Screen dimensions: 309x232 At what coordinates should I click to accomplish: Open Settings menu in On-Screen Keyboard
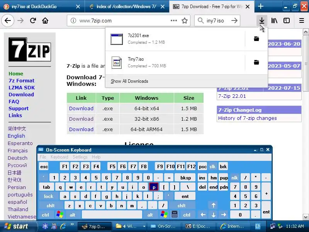pos(80,157)
